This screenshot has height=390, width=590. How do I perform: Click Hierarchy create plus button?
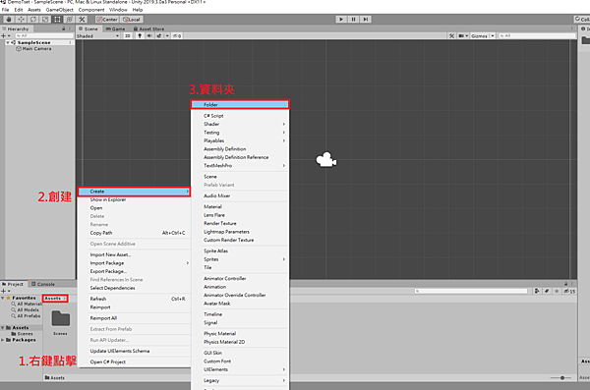tap(4, 35)
